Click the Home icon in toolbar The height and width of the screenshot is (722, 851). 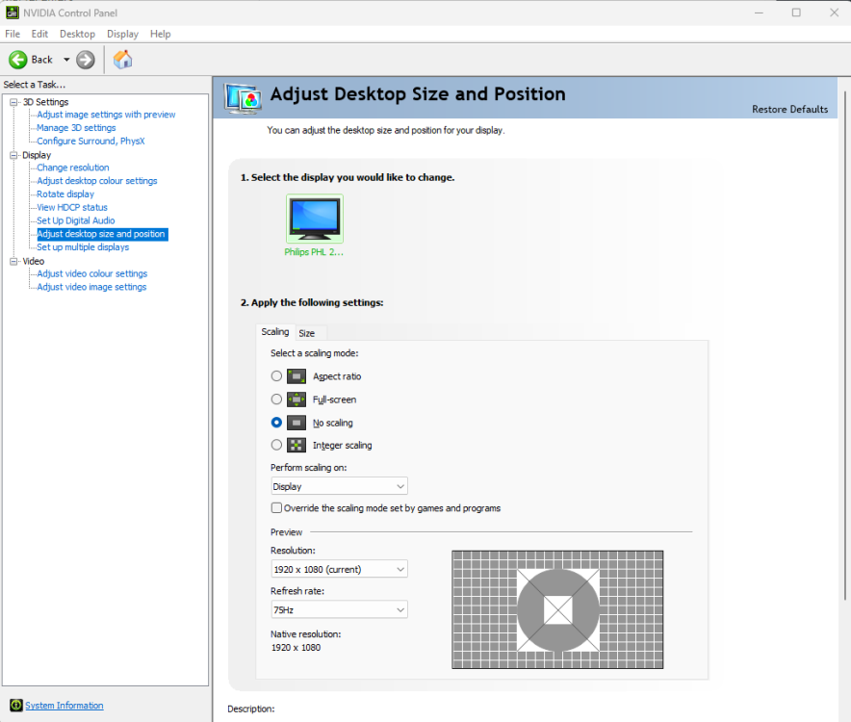[x=122, y=60]
